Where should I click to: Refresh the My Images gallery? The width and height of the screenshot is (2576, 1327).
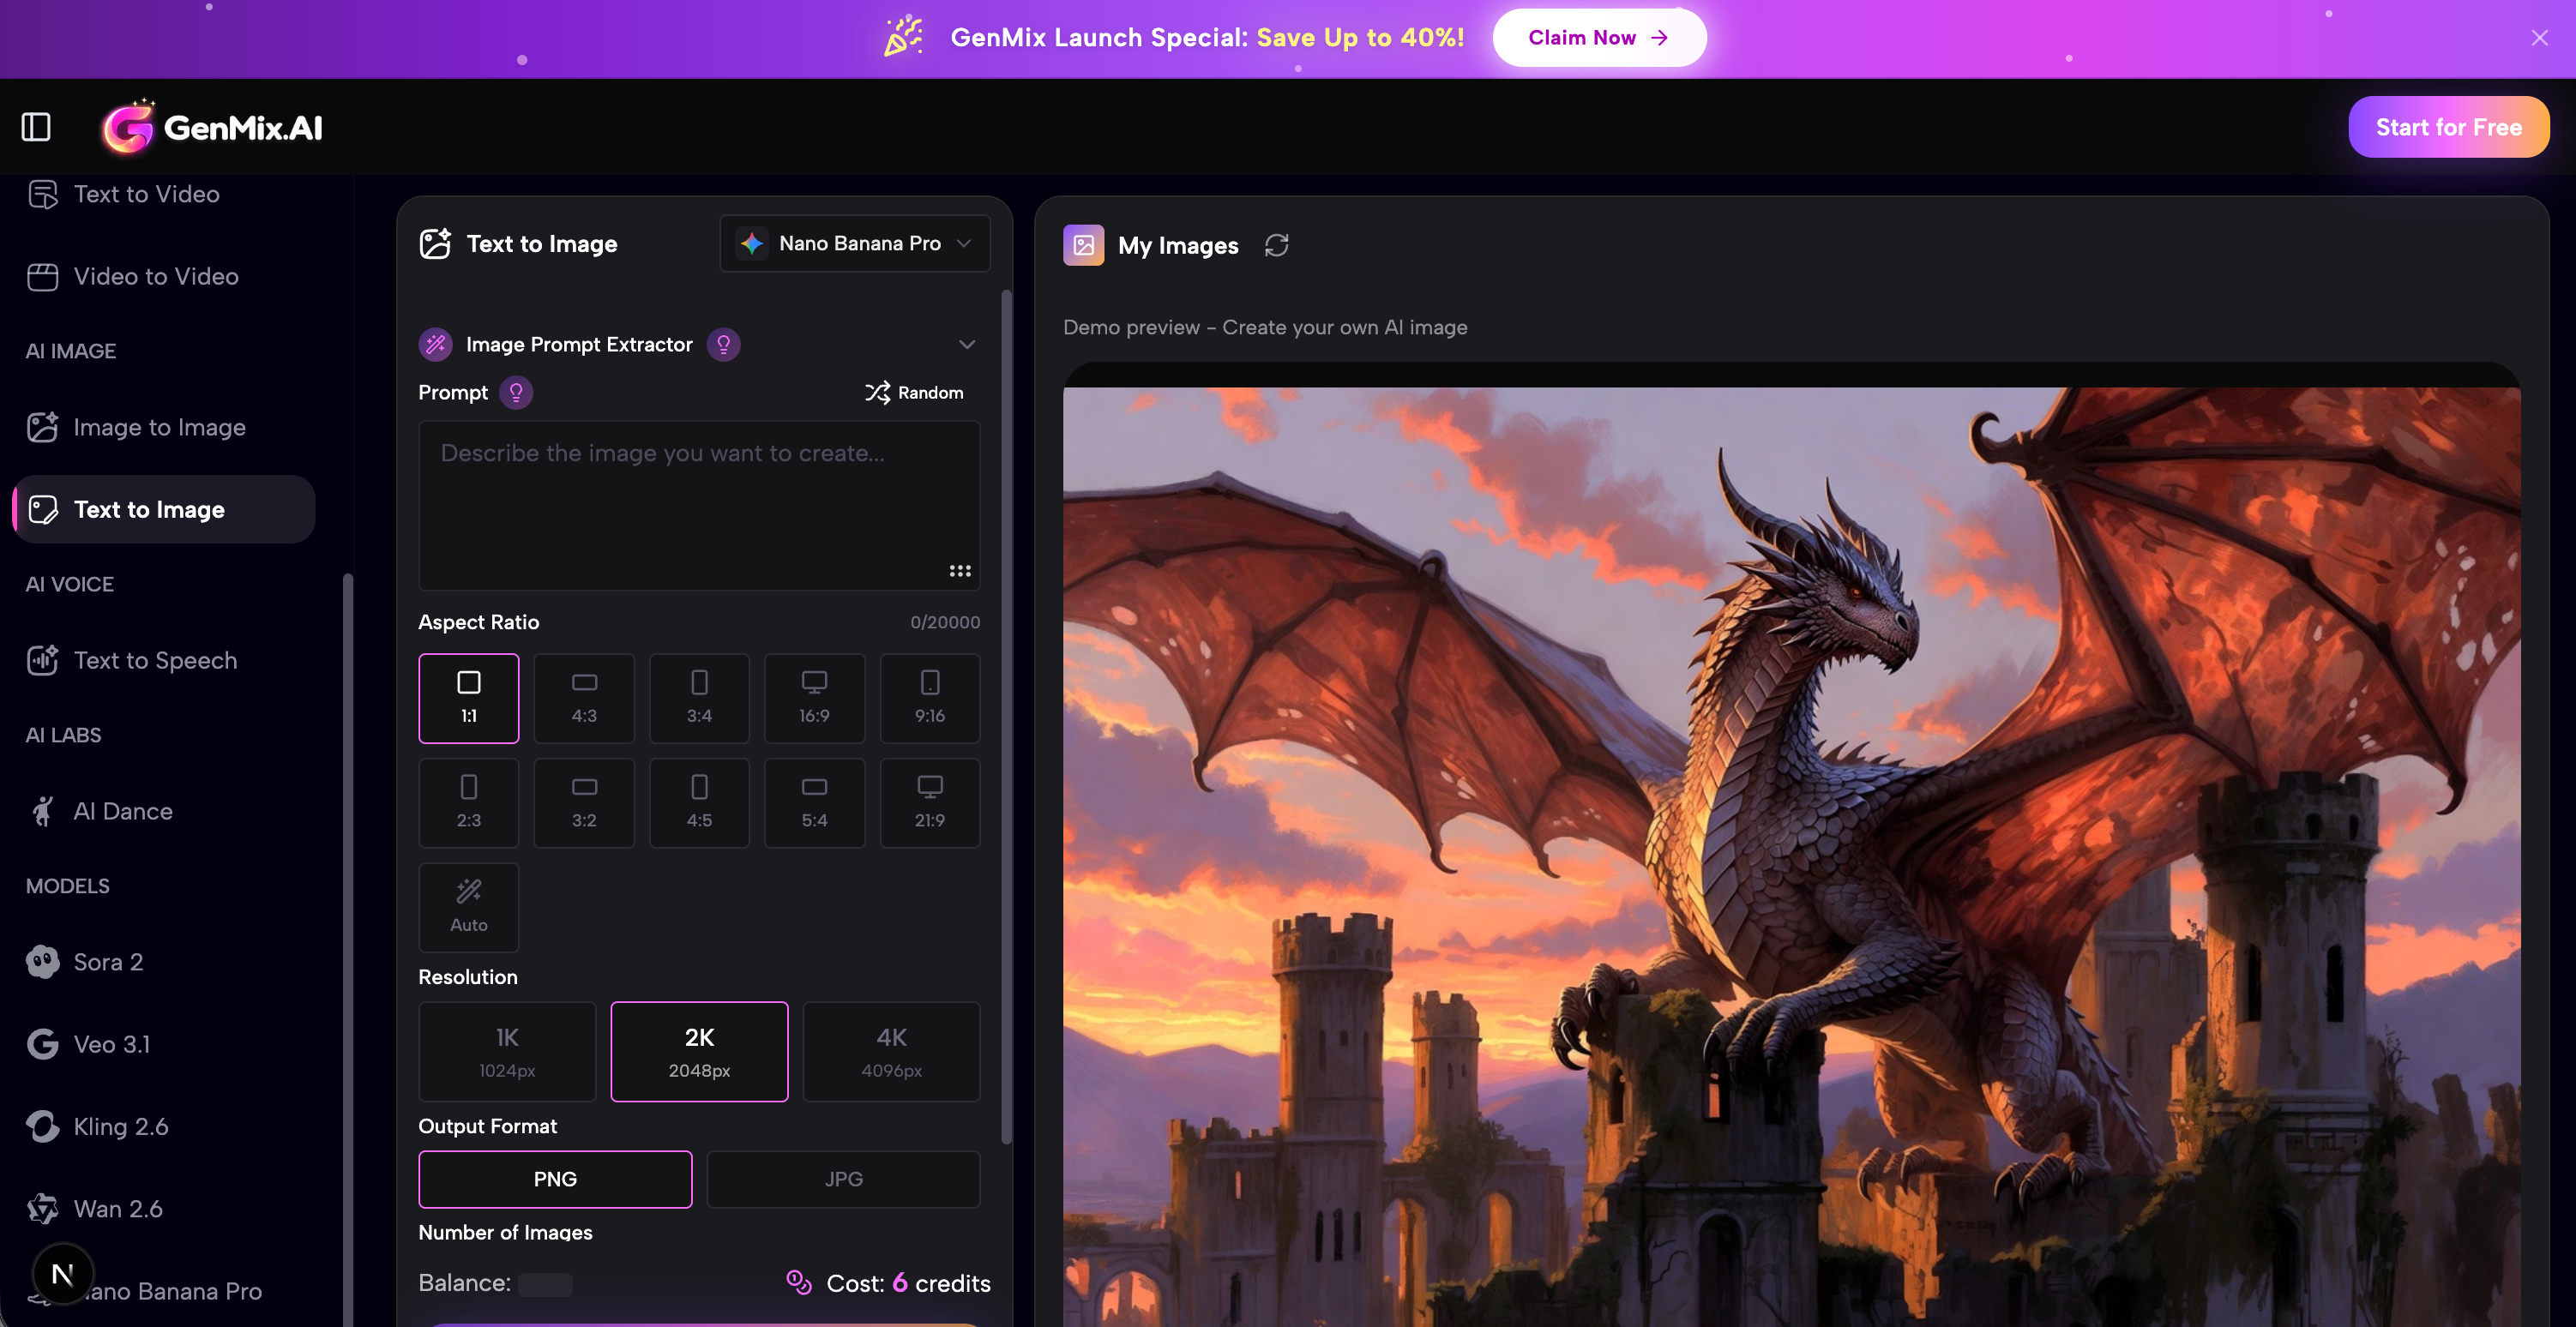[1277, 245]
